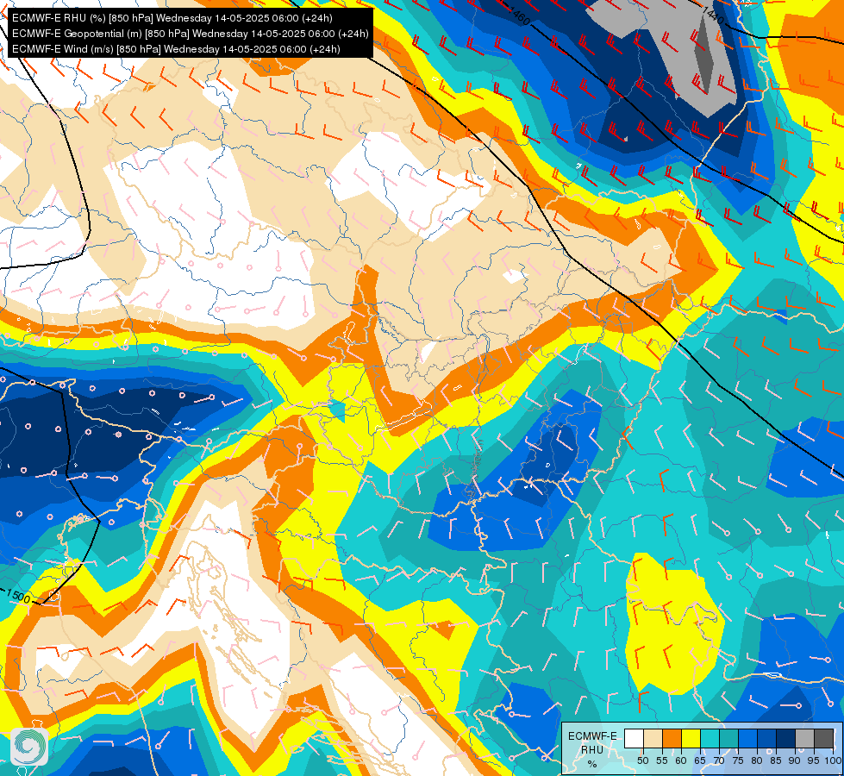Click the legend tick label 70
The height and width of the screenshot is (776, 844).
coord(719,760)
